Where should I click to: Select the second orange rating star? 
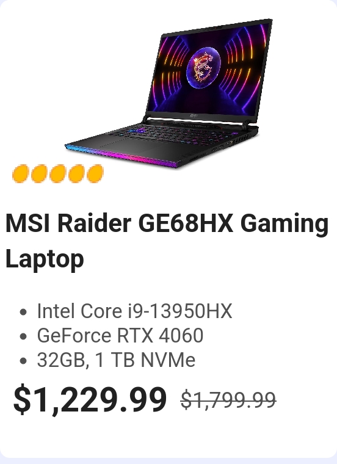39,174
